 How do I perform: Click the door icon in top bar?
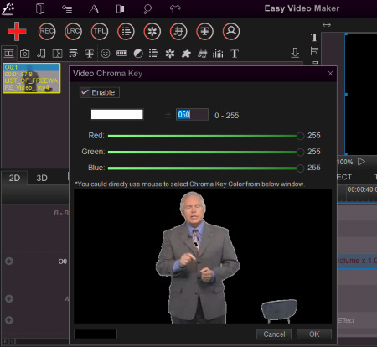pyautogui.click(x=40, y=8)
